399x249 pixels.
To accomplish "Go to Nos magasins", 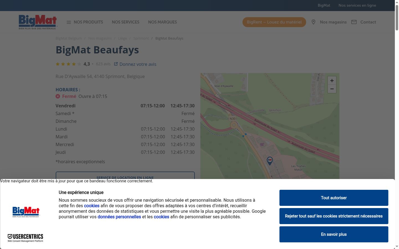I will 333,22.
